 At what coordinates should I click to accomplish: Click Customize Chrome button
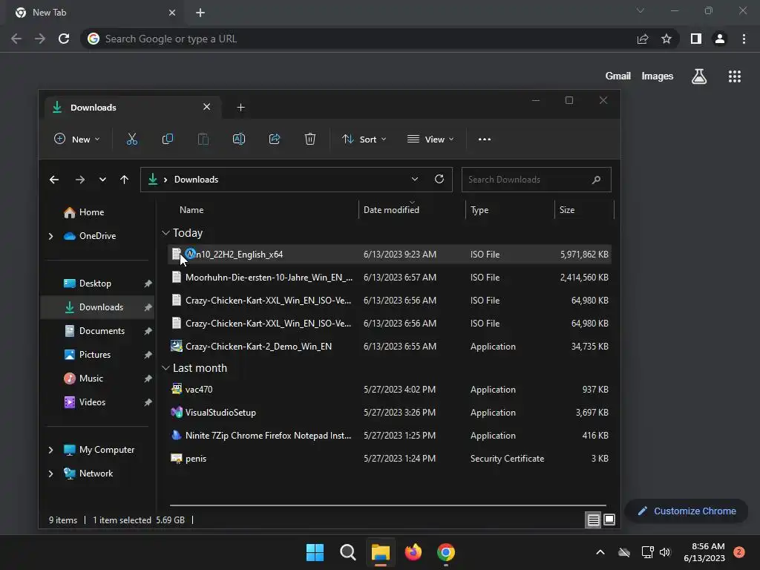pos(687,511)
